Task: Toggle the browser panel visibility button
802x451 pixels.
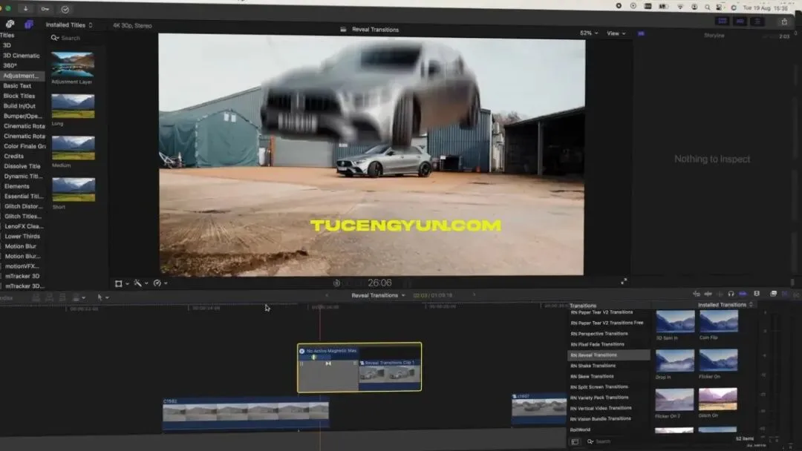Action: pyautogui.click(x=723, y=21)
